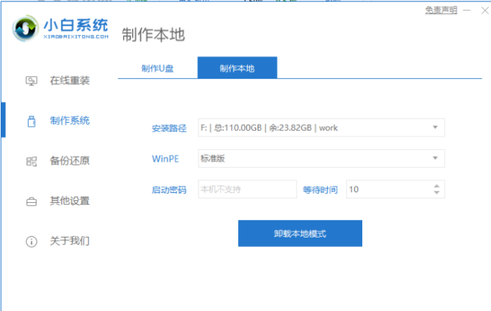
Task: Click the 其他设置 toolbox icon
Action: [31, 201]
